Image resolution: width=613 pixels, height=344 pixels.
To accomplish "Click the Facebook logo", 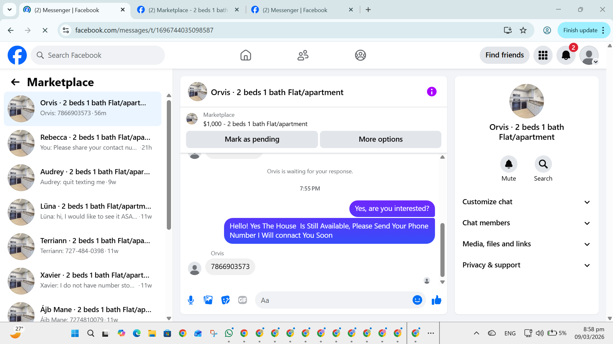I will coord(17,55).
